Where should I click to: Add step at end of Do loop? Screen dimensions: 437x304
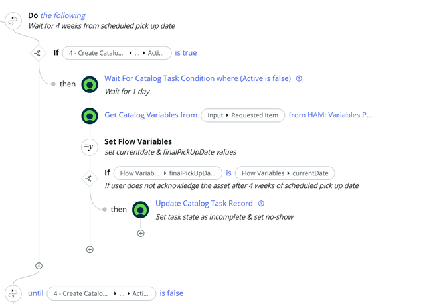click(x=39, y=266)
